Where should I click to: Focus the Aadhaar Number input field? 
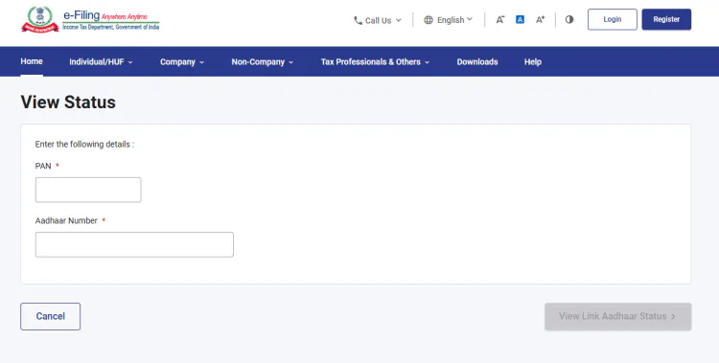coord(134,244)
